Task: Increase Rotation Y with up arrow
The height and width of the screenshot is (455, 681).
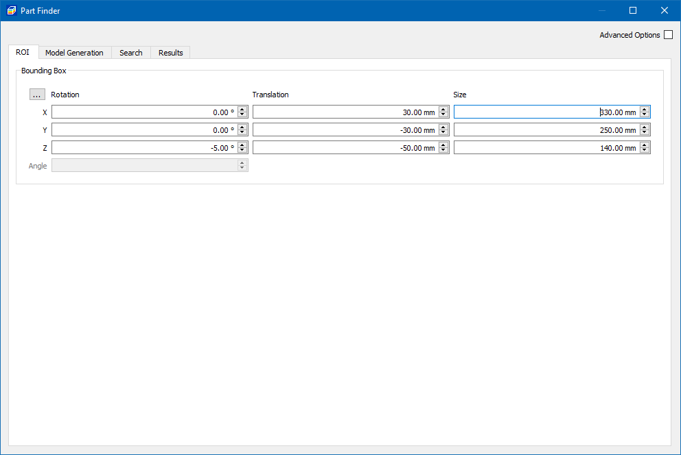Action: pos(242,127)
